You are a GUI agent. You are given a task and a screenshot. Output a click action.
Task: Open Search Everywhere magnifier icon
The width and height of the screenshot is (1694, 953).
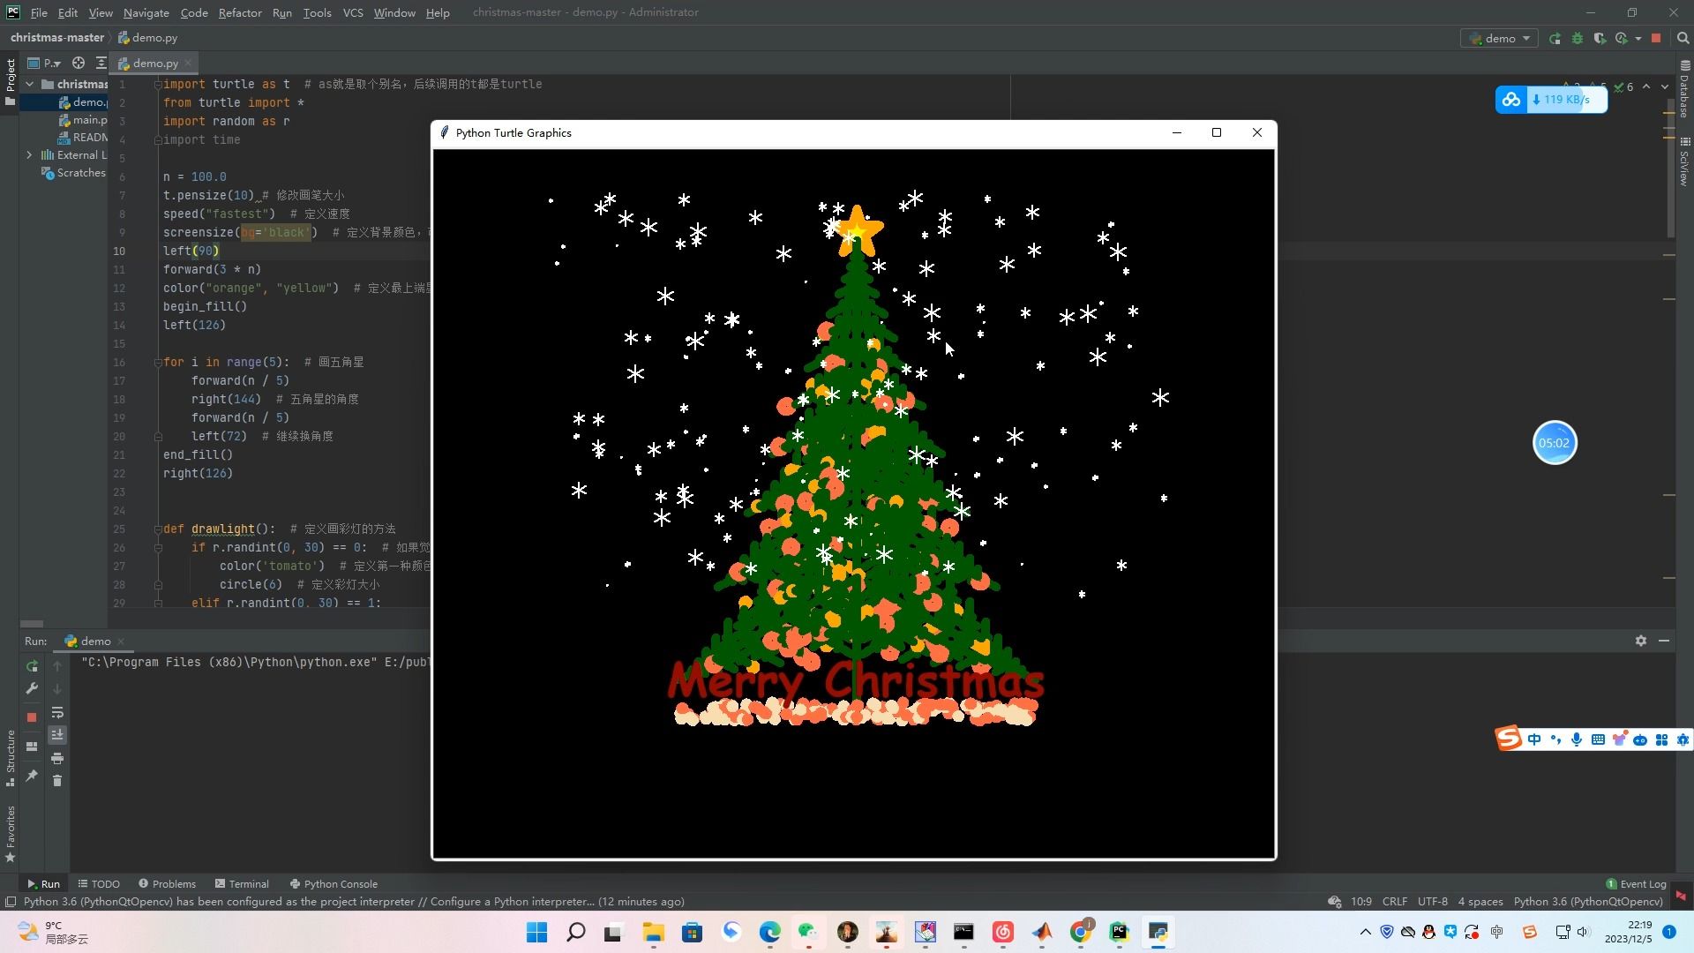click(x=1683, y=39)
